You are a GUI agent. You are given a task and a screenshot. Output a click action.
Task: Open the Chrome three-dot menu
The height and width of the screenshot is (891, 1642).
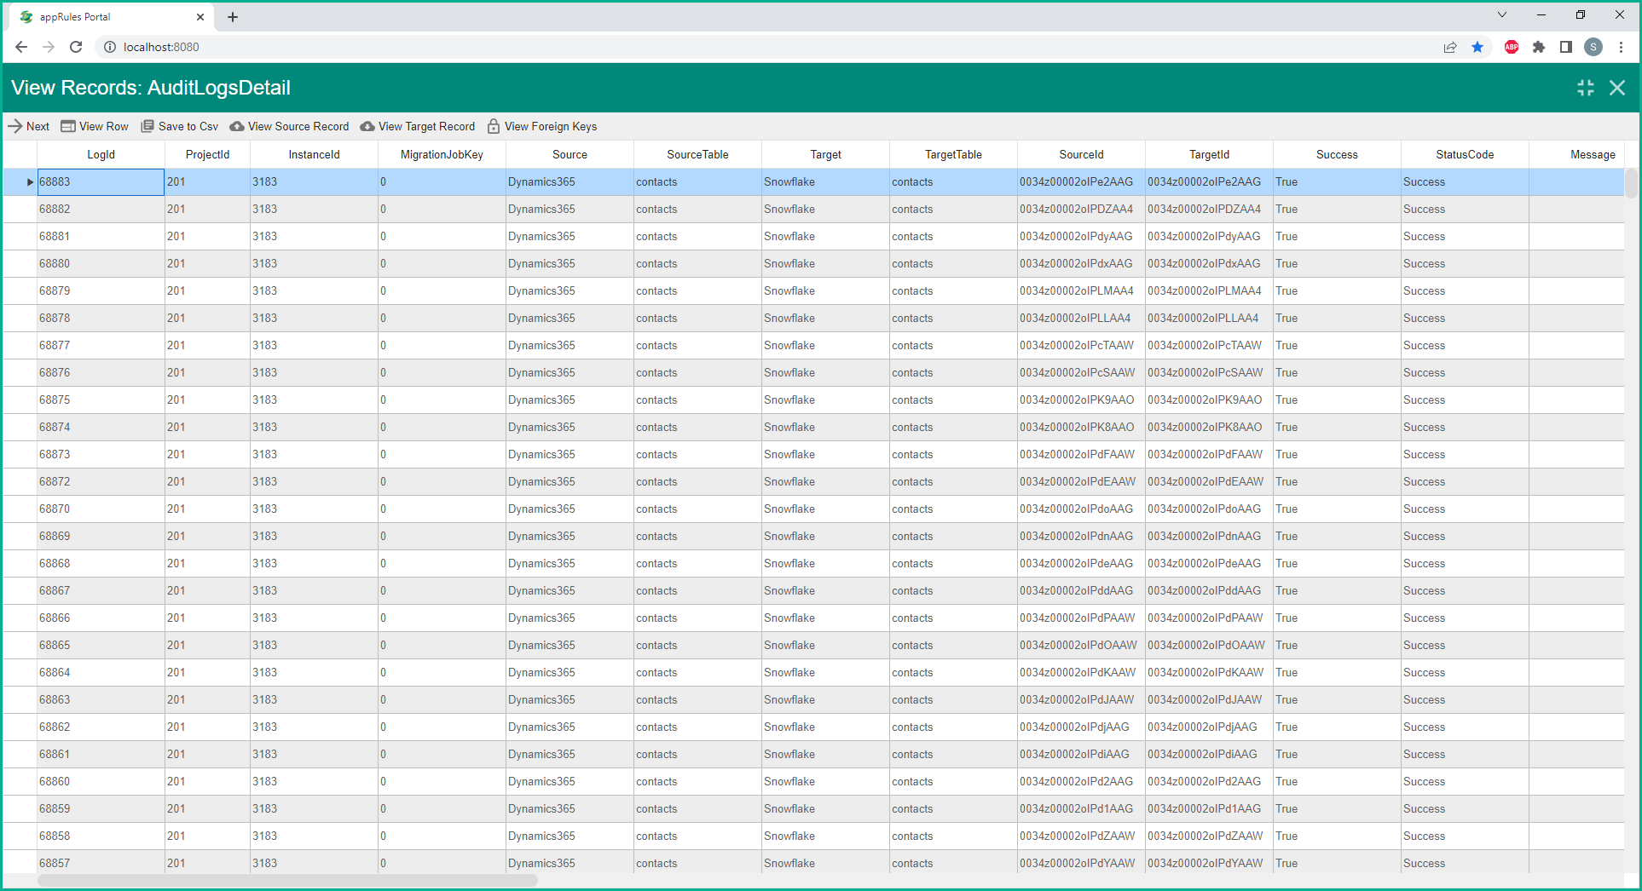coord(1621,47)
